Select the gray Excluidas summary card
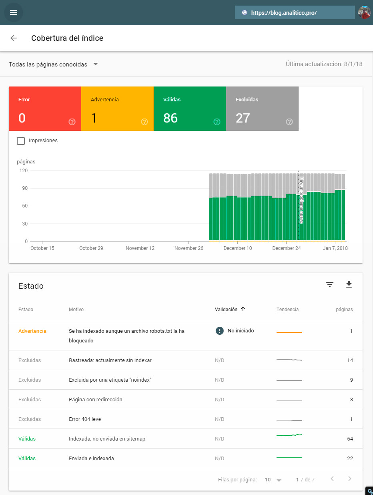This screenshot has height=495, width=373. tap(262, 109)
